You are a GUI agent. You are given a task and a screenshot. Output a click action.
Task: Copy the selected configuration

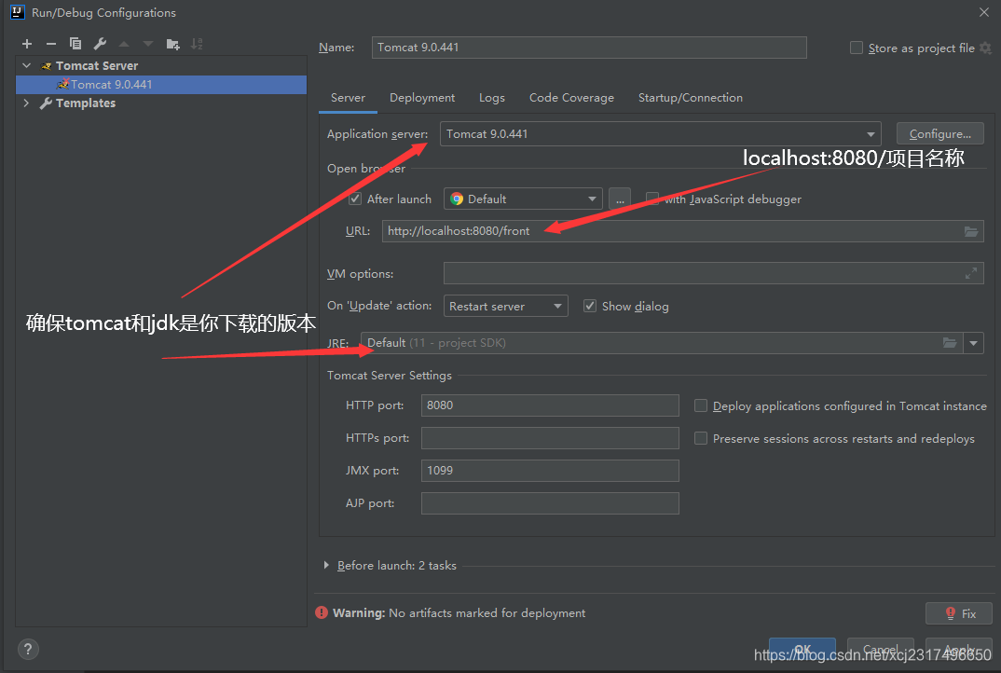tap(75, 44)
